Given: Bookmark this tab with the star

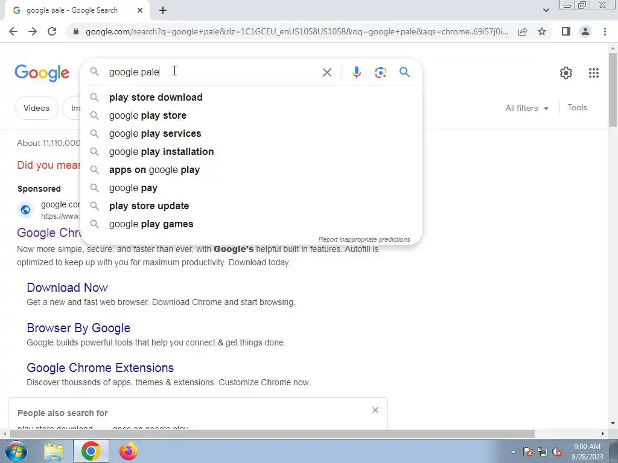Looking at the screenshot, I should [x=542, y=31].
